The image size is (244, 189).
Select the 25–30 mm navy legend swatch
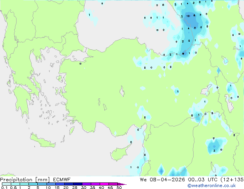click(78, 184)
